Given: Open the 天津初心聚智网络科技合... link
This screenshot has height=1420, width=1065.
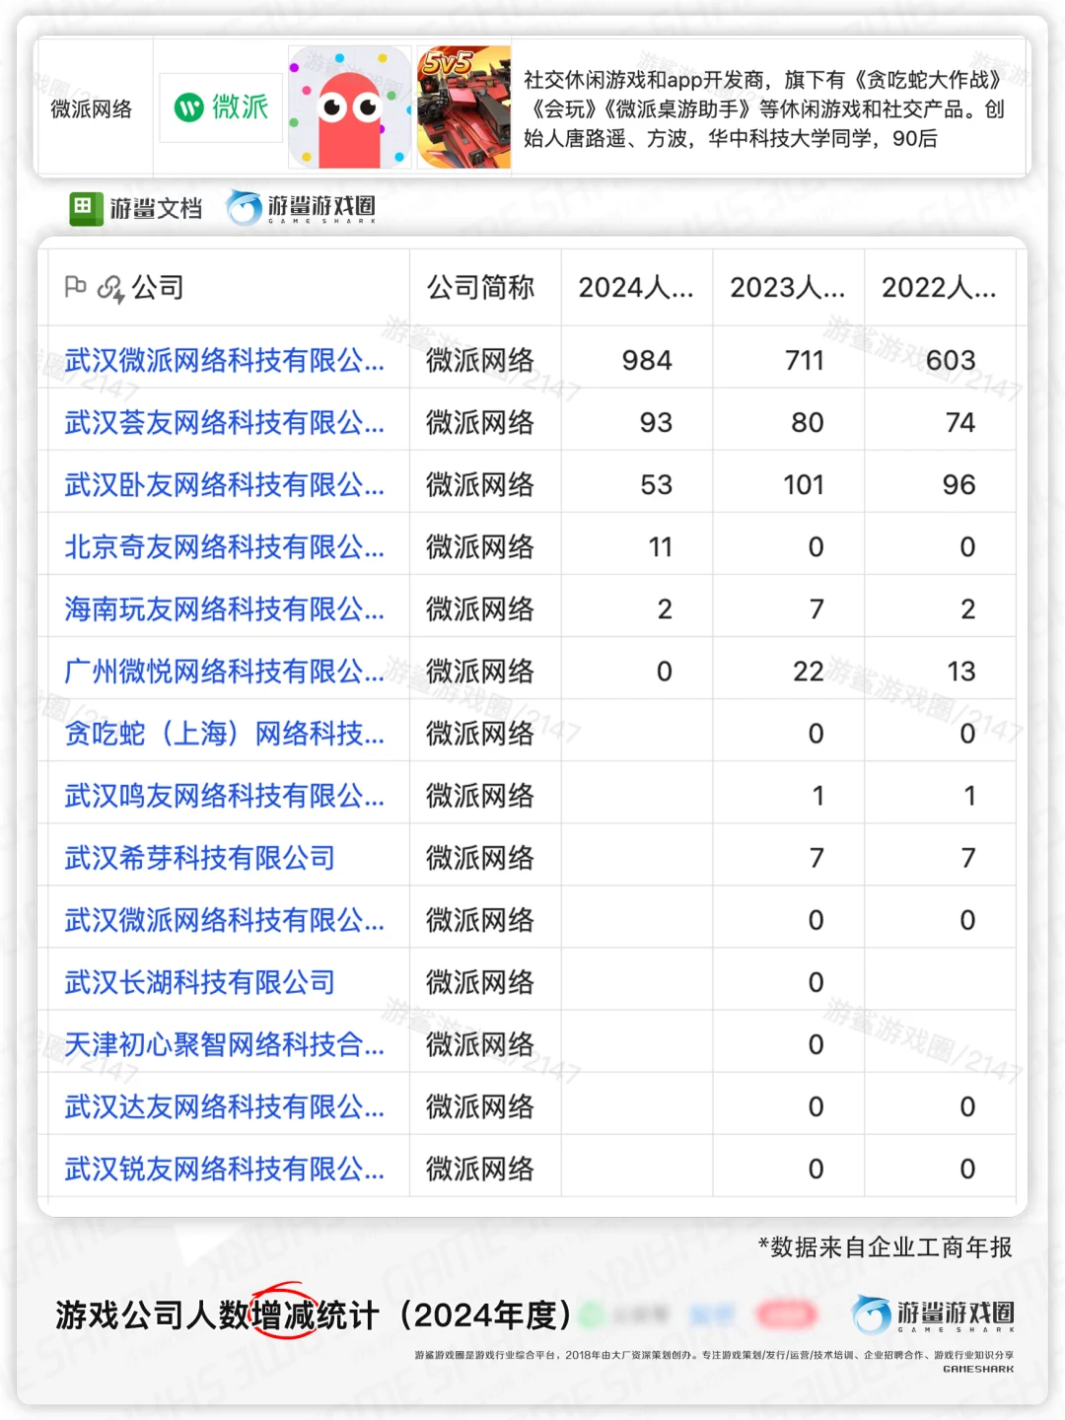Looking at the screenshot, I should pos(224,1044).
